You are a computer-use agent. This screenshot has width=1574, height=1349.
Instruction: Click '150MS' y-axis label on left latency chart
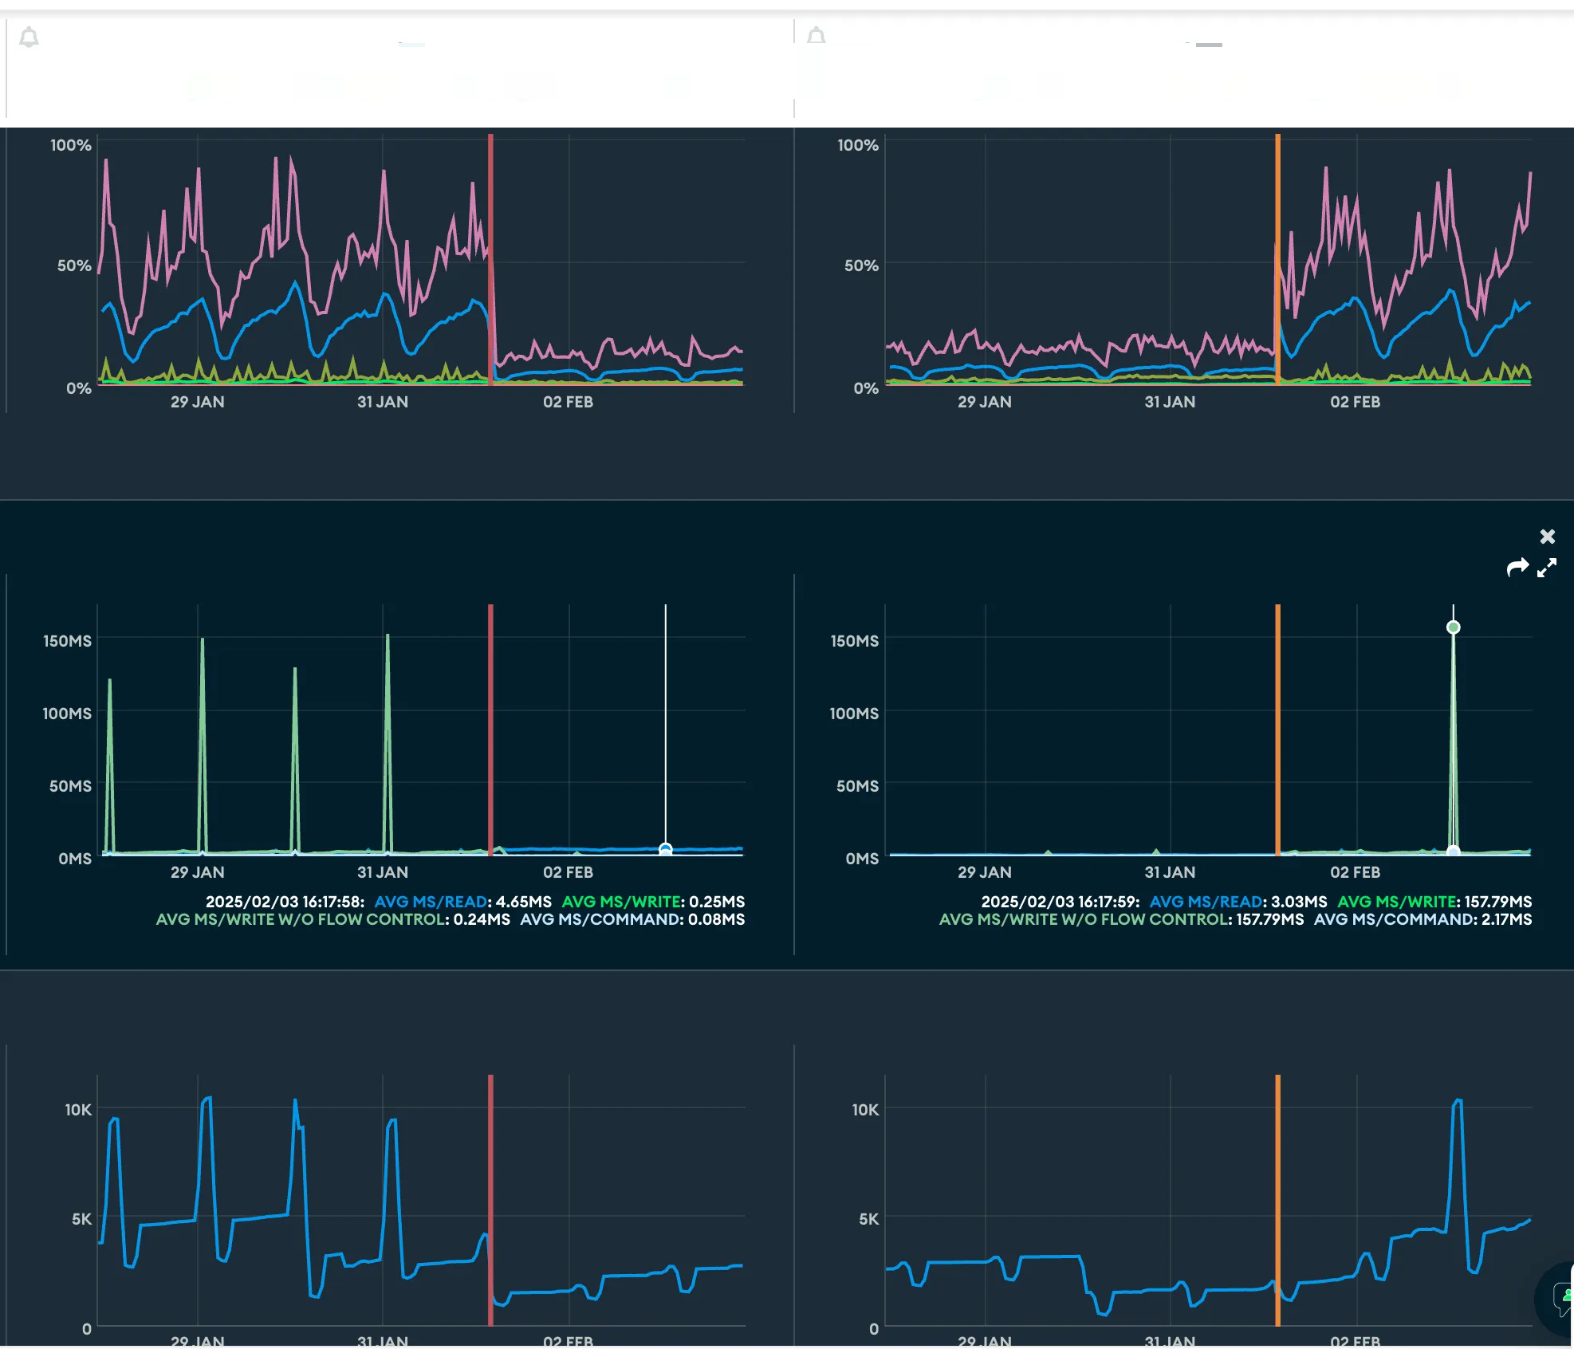pyautogui.click(x=67, y=641)
